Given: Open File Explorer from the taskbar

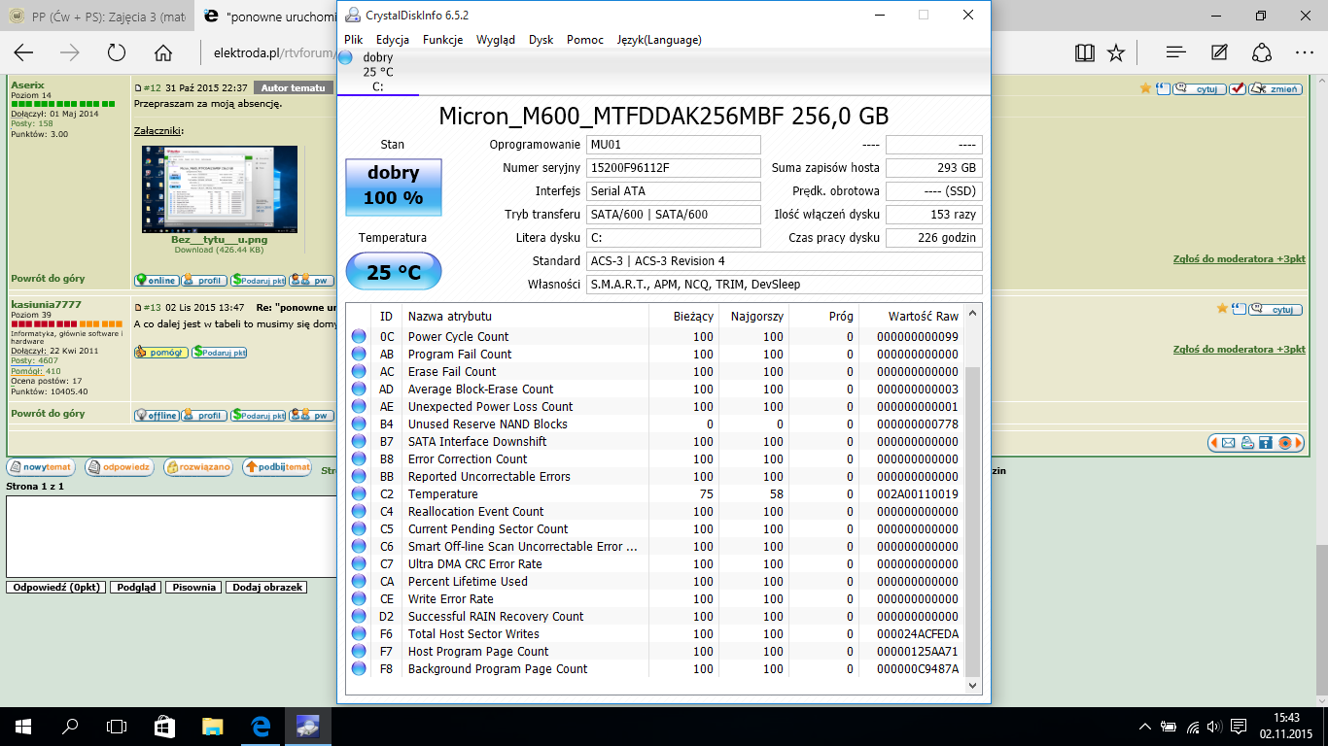Looking at the screenshot, I should point(212,726).
